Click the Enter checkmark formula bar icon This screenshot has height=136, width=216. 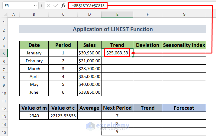[56, 5]
